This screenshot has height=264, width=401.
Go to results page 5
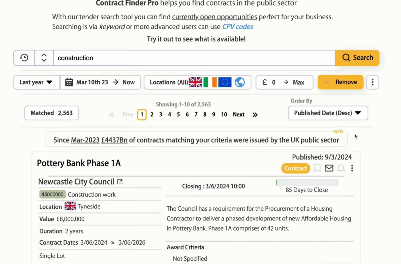178,115
